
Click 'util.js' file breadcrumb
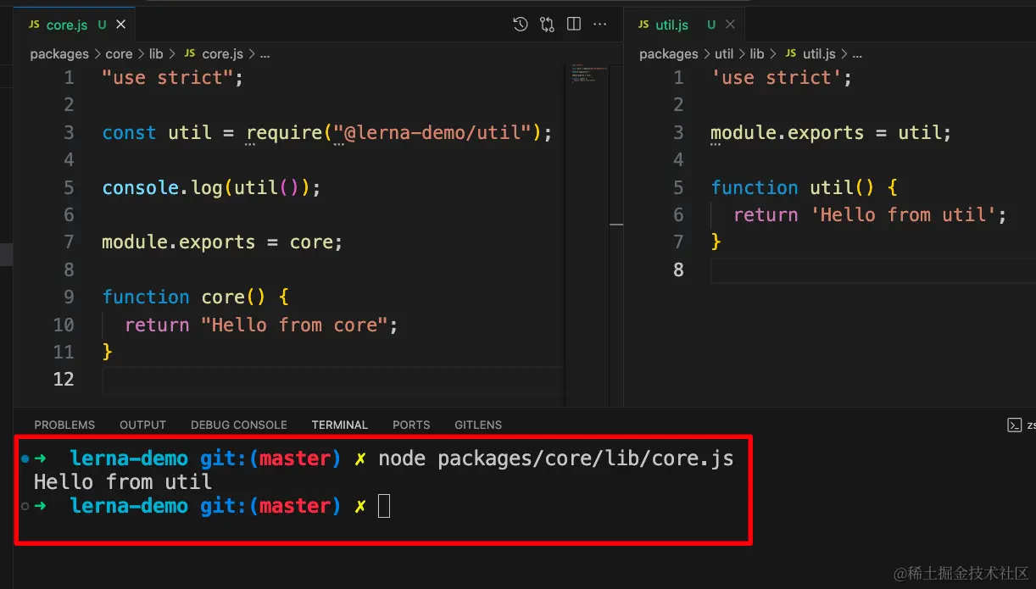[819, 53]
